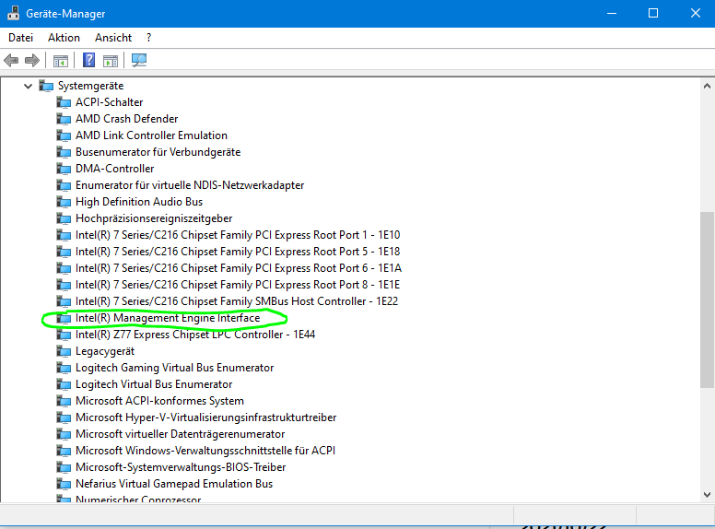This screenshot has height=529, width=715.
Task: Click the icon of High Definition Audio Bus
Action: coord(64,202)
